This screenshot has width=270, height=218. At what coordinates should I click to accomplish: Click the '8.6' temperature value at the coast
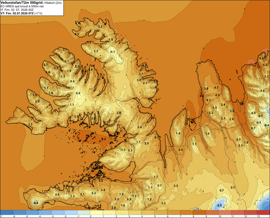tap(202, 96)
